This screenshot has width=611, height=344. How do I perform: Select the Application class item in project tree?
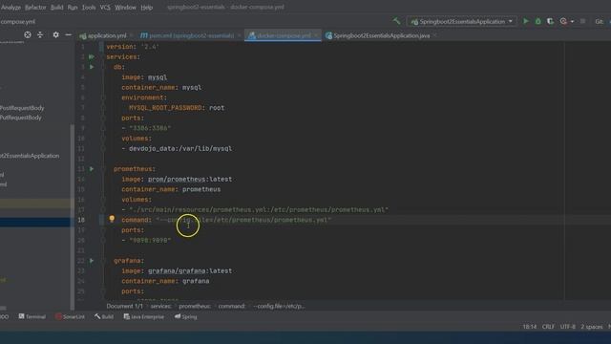[x=30, y=156]
